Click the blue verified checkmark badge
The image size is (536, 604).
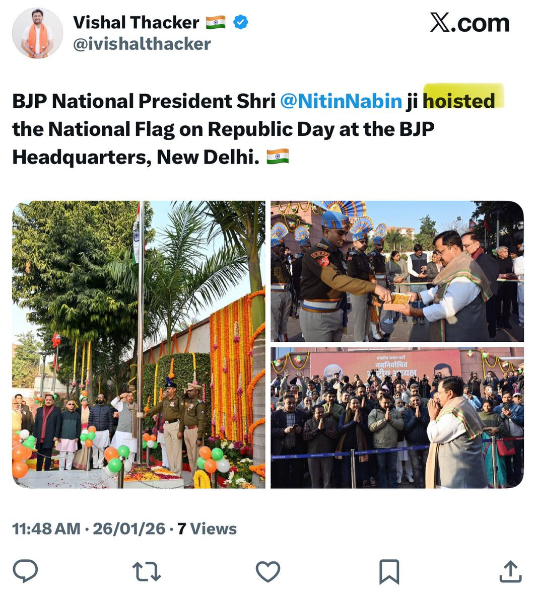(x=241, y=22)
